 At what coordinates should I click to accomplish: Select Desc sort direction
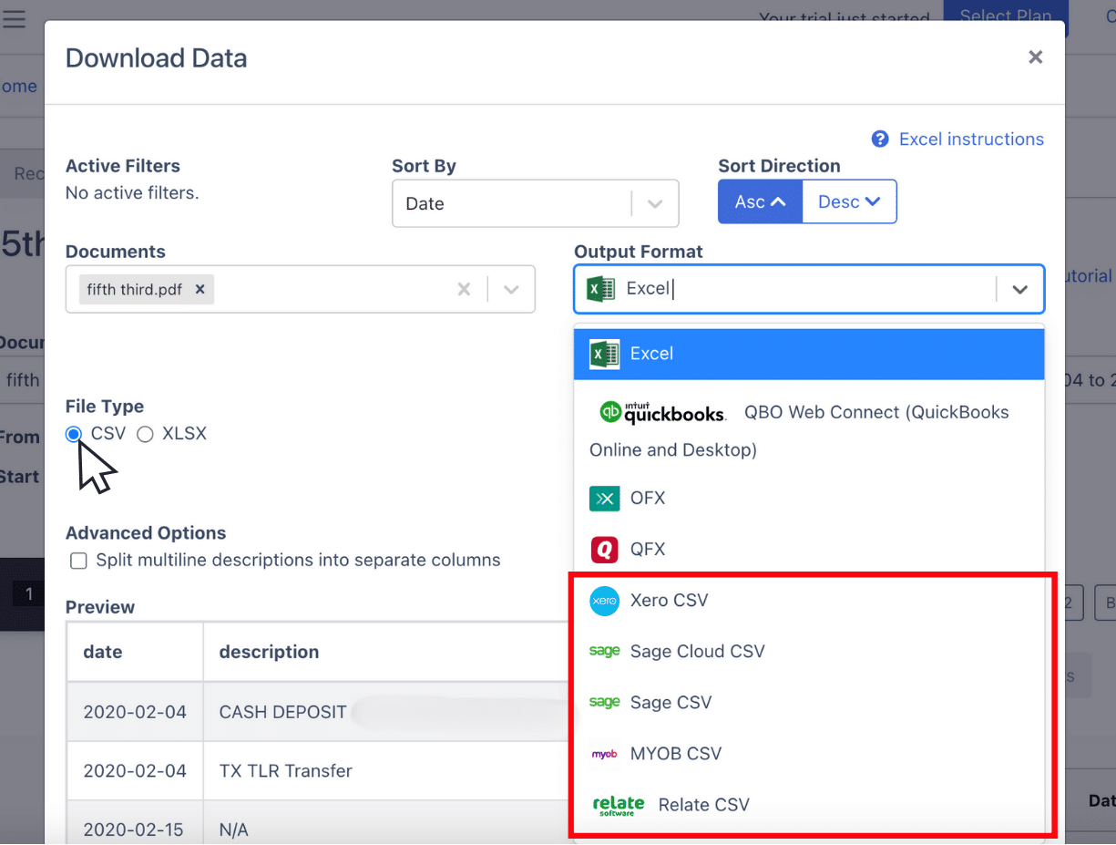[849, 201]
